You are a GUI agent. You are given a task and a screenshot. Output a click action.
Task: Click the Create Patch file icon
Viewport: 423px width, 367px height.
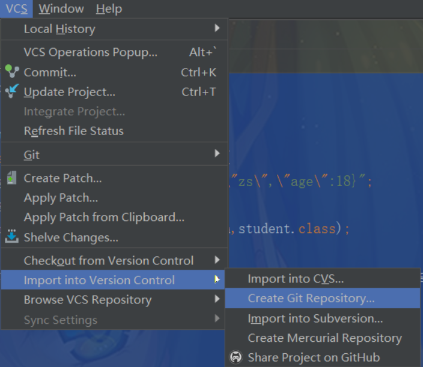[x=12, y=178]
